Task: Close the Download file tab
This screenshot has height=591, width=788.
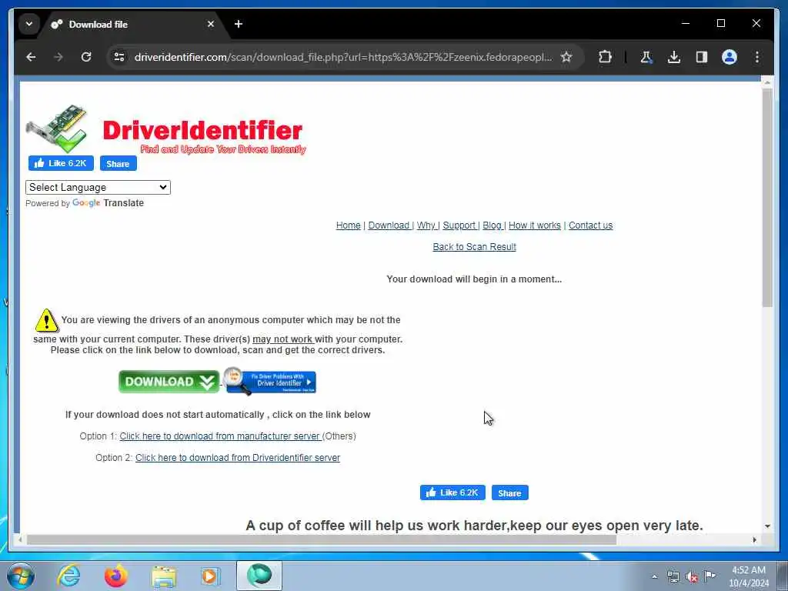Action: [x=211, y=24]
